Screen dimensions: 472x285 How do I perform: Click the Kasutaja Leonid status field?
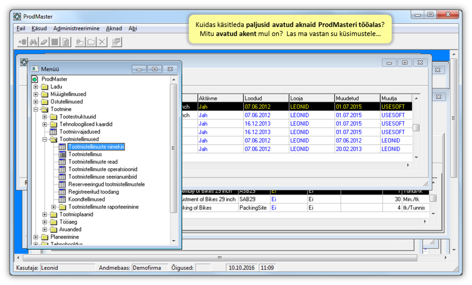coord(67,267)
